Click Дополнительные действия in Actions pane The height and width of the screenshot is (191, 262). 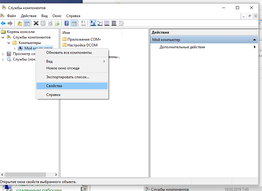tap(182, 47)
